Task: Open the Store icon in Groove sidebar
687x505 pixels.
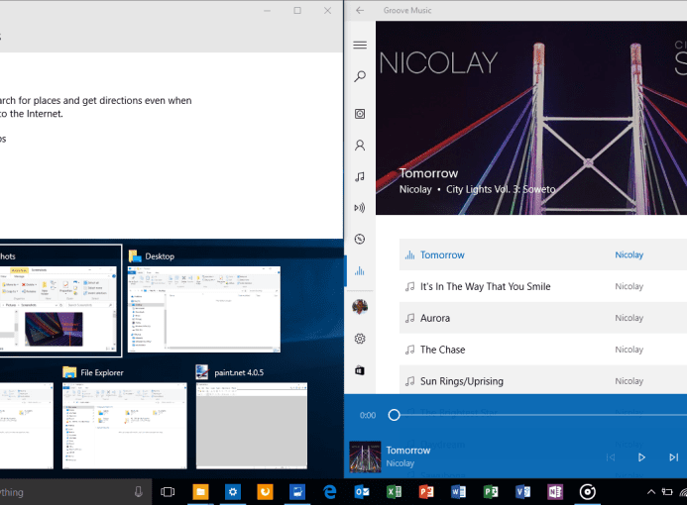Action: tap(360, 370)
